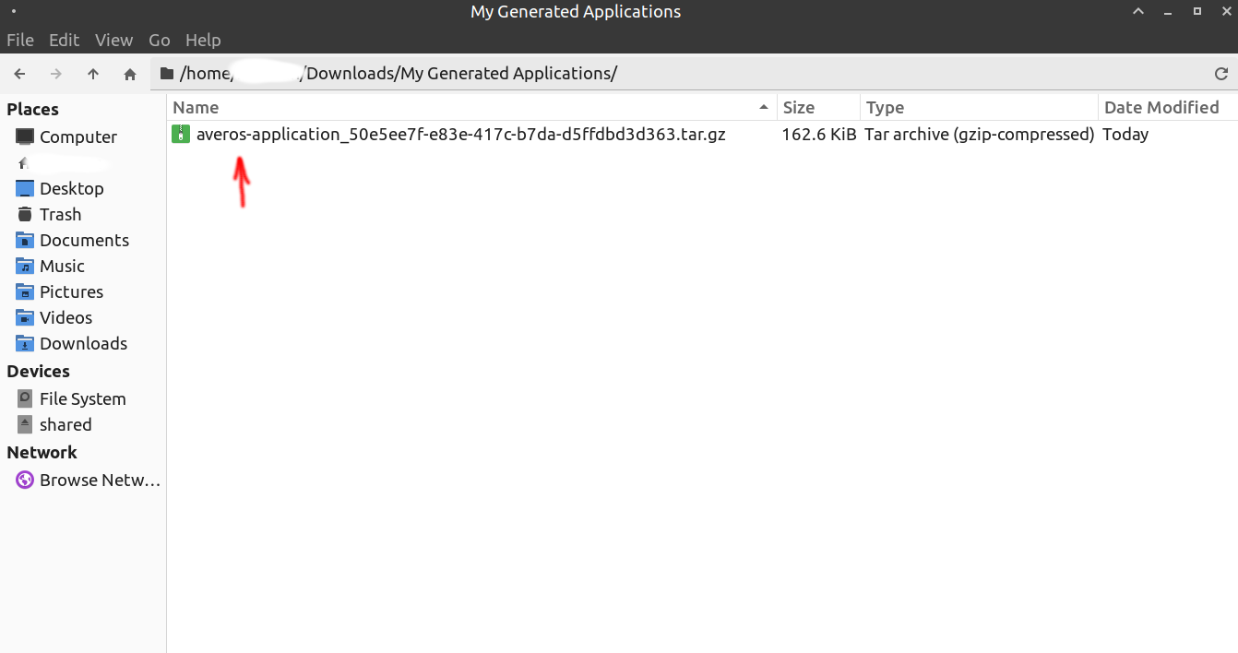Open the File menu
1238x653 pixels.
pos(20,40)
